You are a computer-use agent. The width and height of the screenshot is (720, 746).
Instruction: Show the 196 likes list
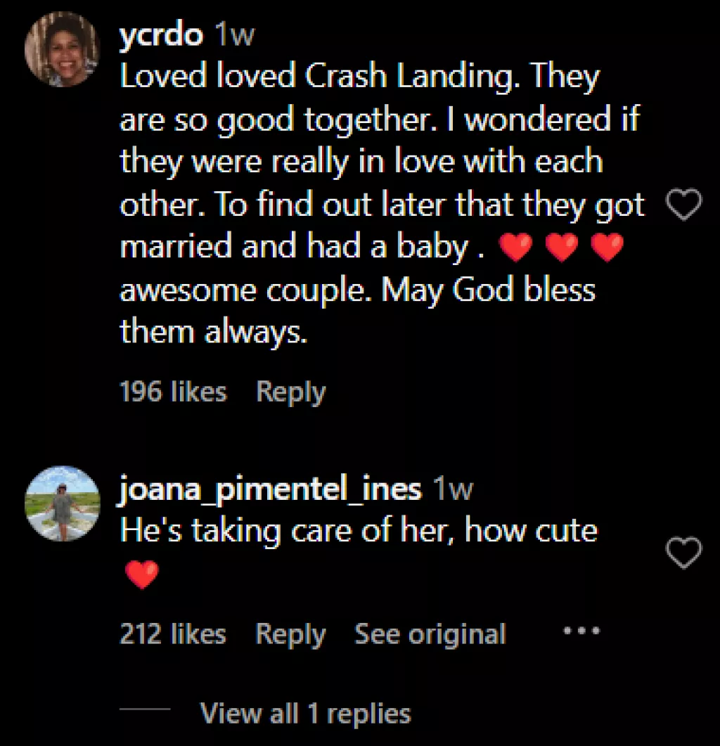coord(173,392)
